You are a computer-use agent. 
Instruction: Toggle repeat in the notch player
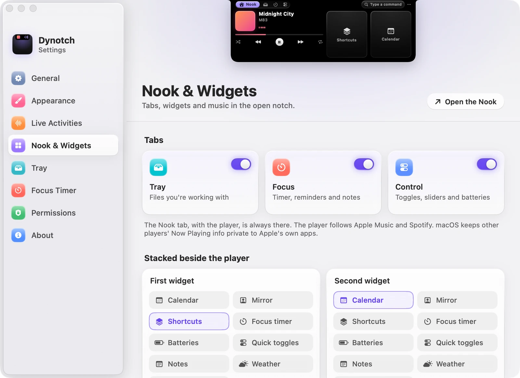[x=320, y=42]
